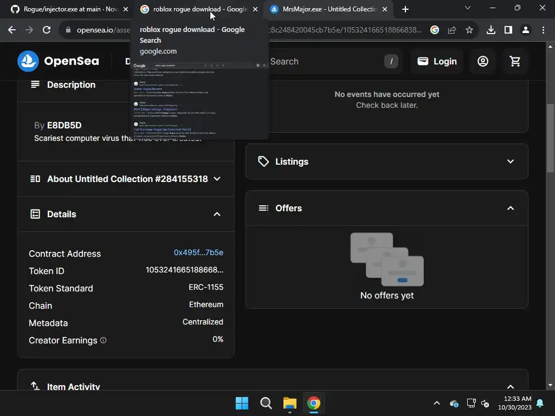This screenshot has width=555, height=416.
Task: Open Windows taskbar Search
Action: coord(266,403)
